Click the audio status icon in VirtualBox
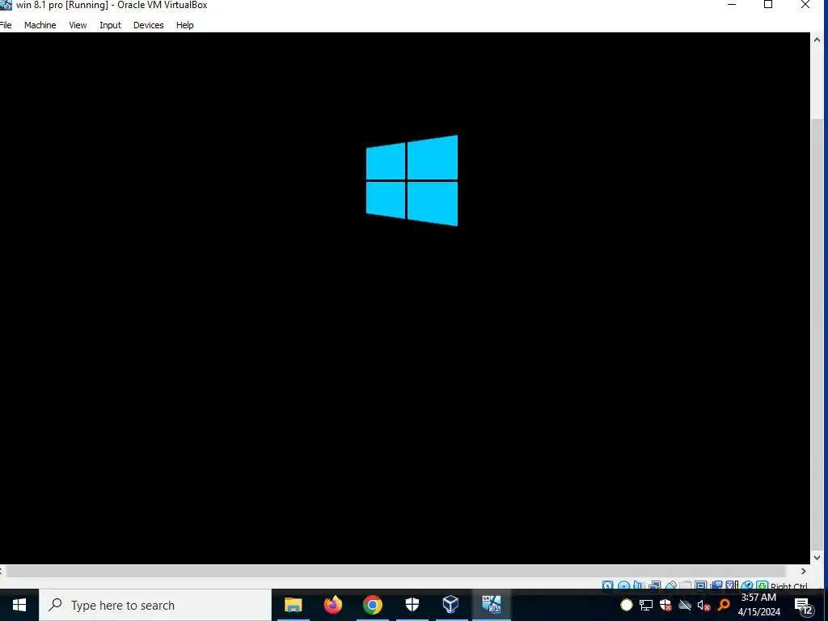828x621 pixels. pos(638,585)
